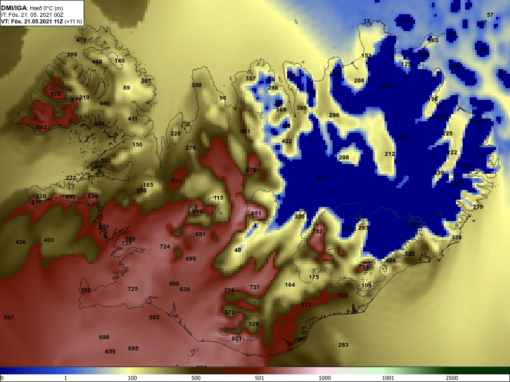Click the map value 140
The image size is (510, 382).
(120, 61)
